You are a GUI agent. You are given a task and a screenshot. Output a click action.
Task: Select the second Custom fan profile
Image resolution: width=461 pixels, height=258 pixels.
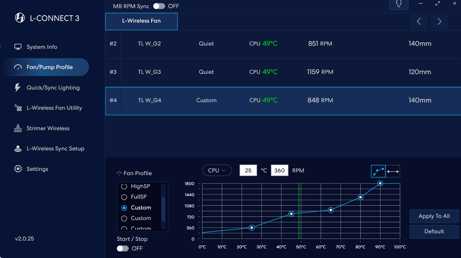pos(136,218)
